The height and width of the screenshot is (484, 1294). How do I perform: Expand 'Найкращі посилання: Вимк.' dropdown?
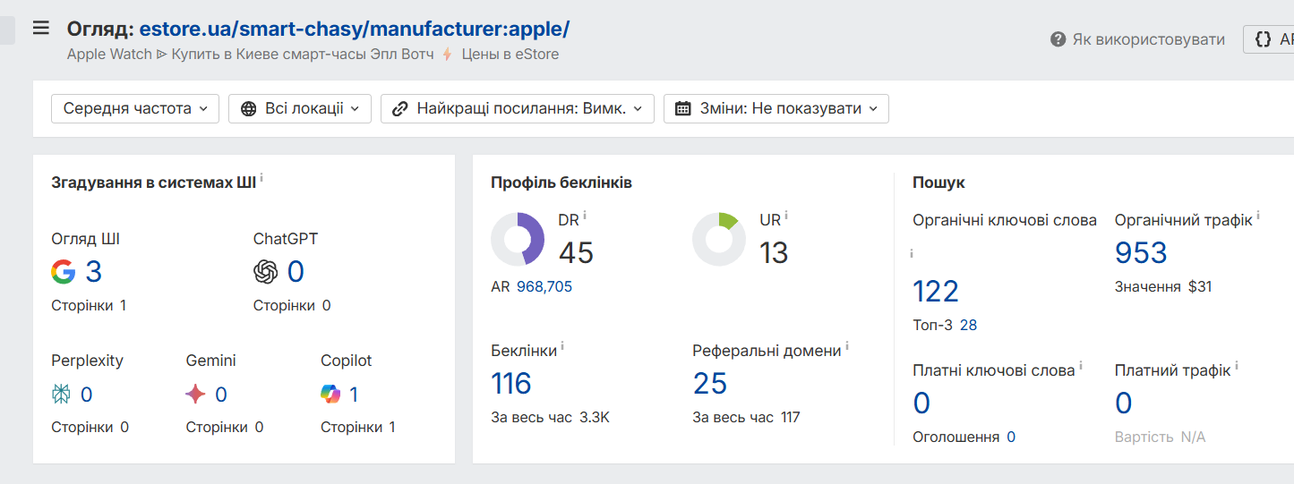518,108
